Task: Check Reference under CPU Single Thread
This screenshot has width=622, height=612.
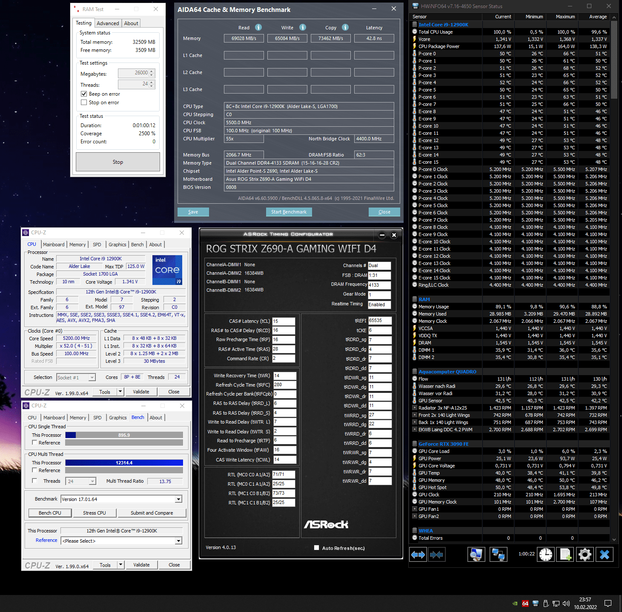Action: click(x=34, y=443)
